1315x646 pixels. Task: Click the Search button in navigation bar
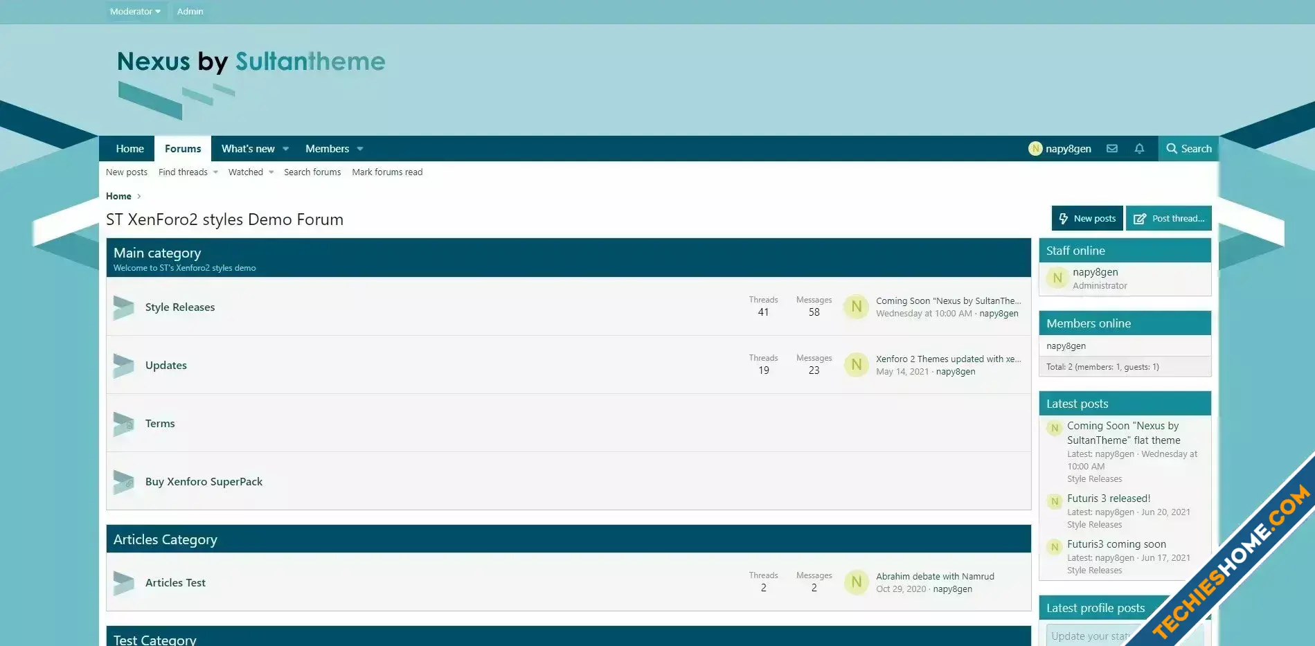pos(1188,149)
